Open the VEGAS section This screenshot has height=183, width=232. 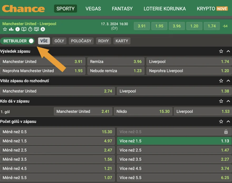(93, 9)
